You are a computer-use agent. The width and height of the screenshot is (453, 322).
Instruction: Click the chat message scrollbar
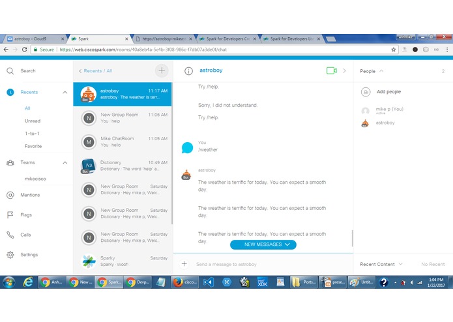pyautogui.click(x=352, y=239)
